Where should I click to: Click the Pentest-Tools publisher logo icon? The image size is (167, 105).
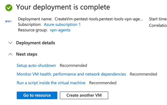coord(9,22)
